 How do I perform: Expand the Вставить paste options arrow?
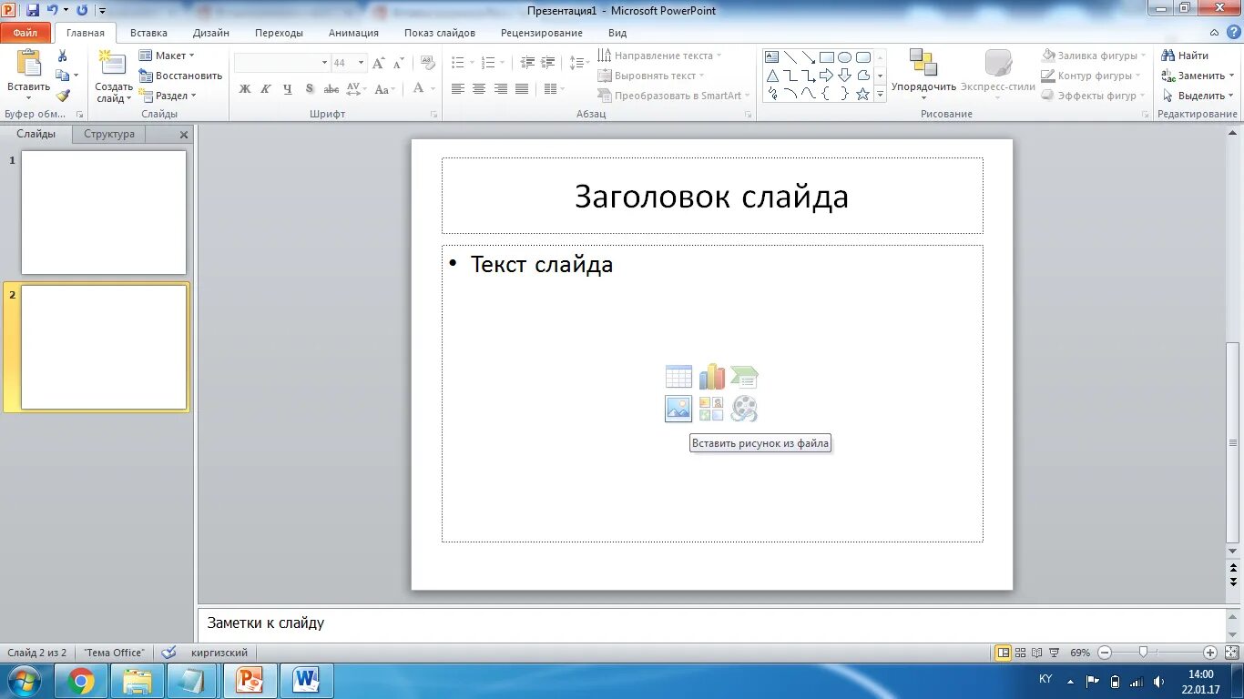pos(29,96)
